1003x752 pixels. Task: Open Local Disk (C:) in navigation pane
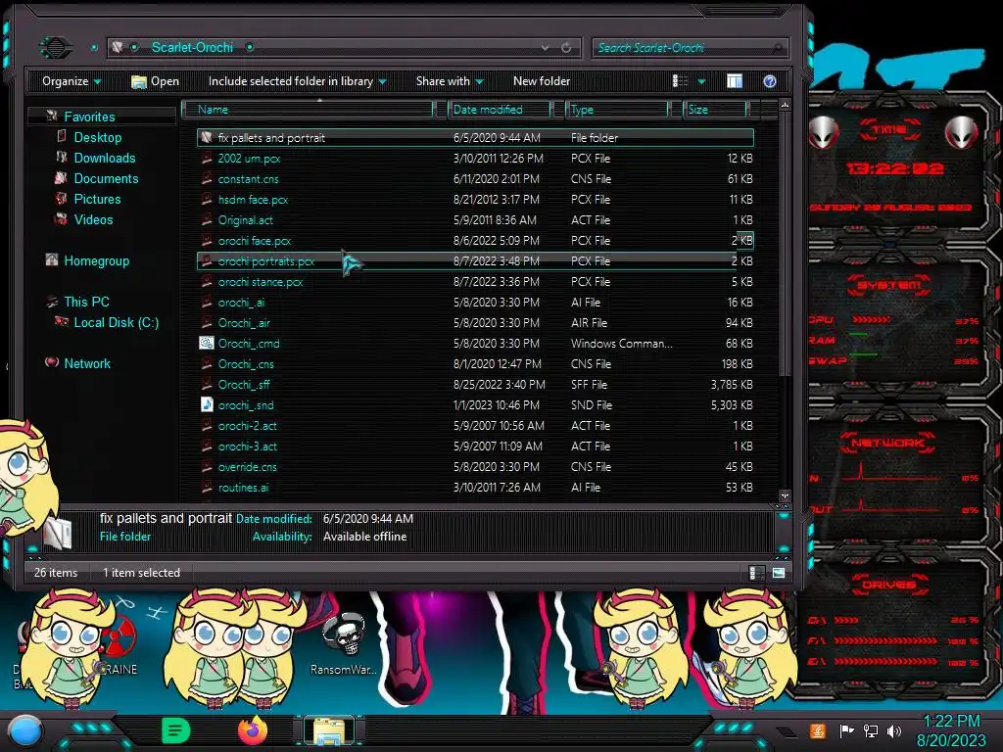pos(116,322)
